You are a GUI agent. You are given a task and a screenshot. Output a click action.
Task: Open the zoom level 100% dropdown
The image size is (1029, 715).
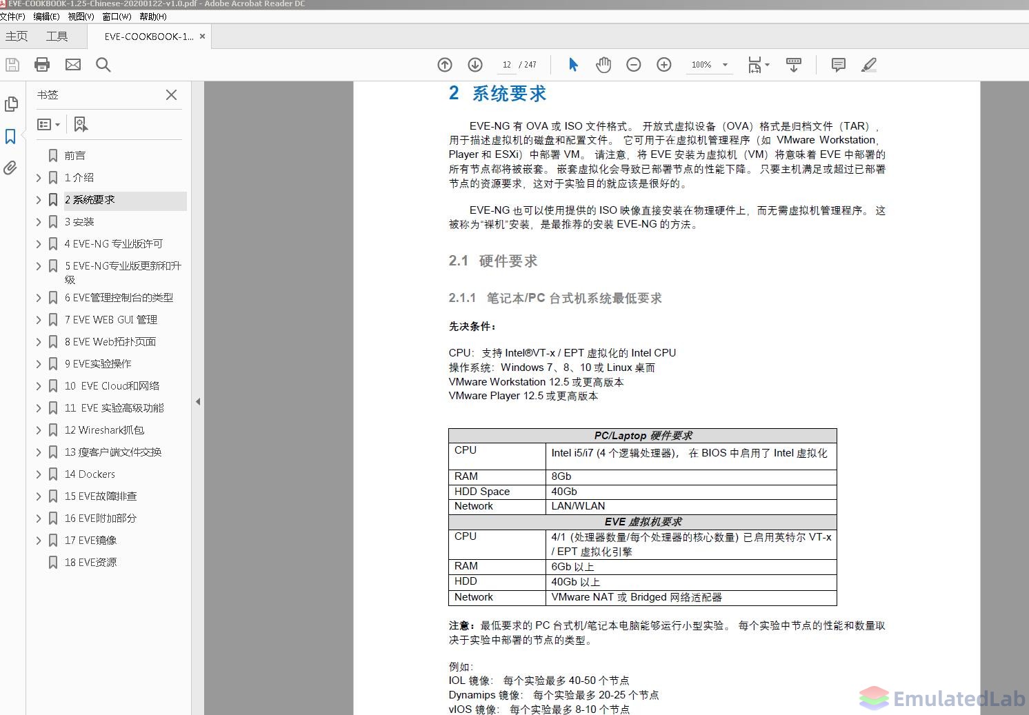[725, 65]
